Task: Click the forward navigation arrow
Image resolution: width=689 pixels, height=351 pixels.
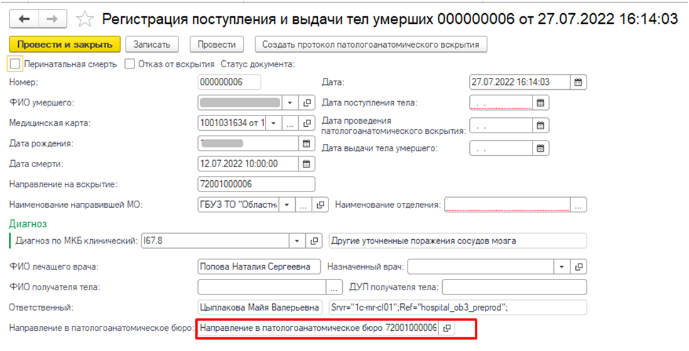Action: 53,19
